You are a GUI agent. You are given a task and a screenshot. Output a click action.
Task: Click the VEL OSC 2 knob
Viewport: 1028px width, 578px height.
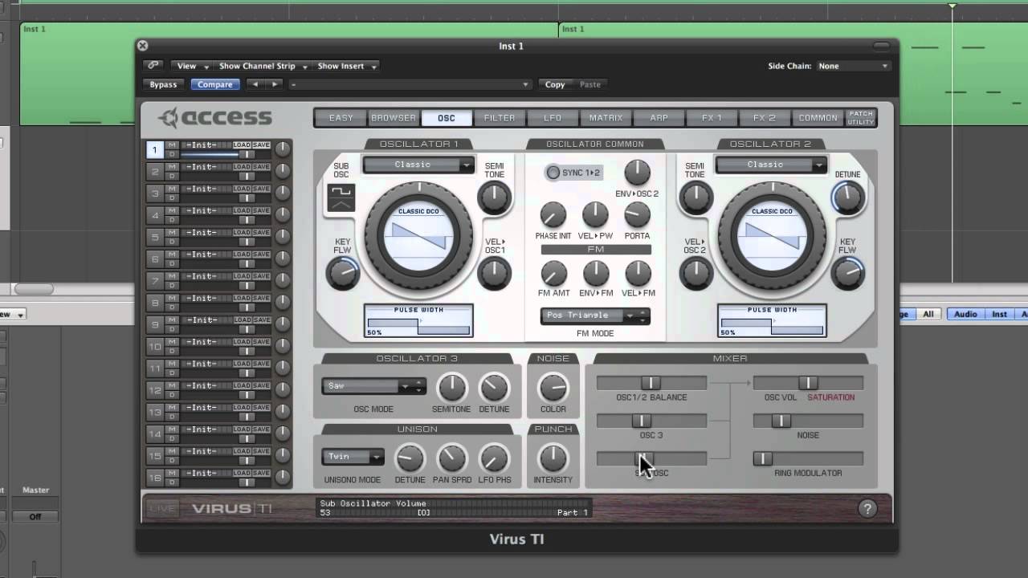pos(695,274)
